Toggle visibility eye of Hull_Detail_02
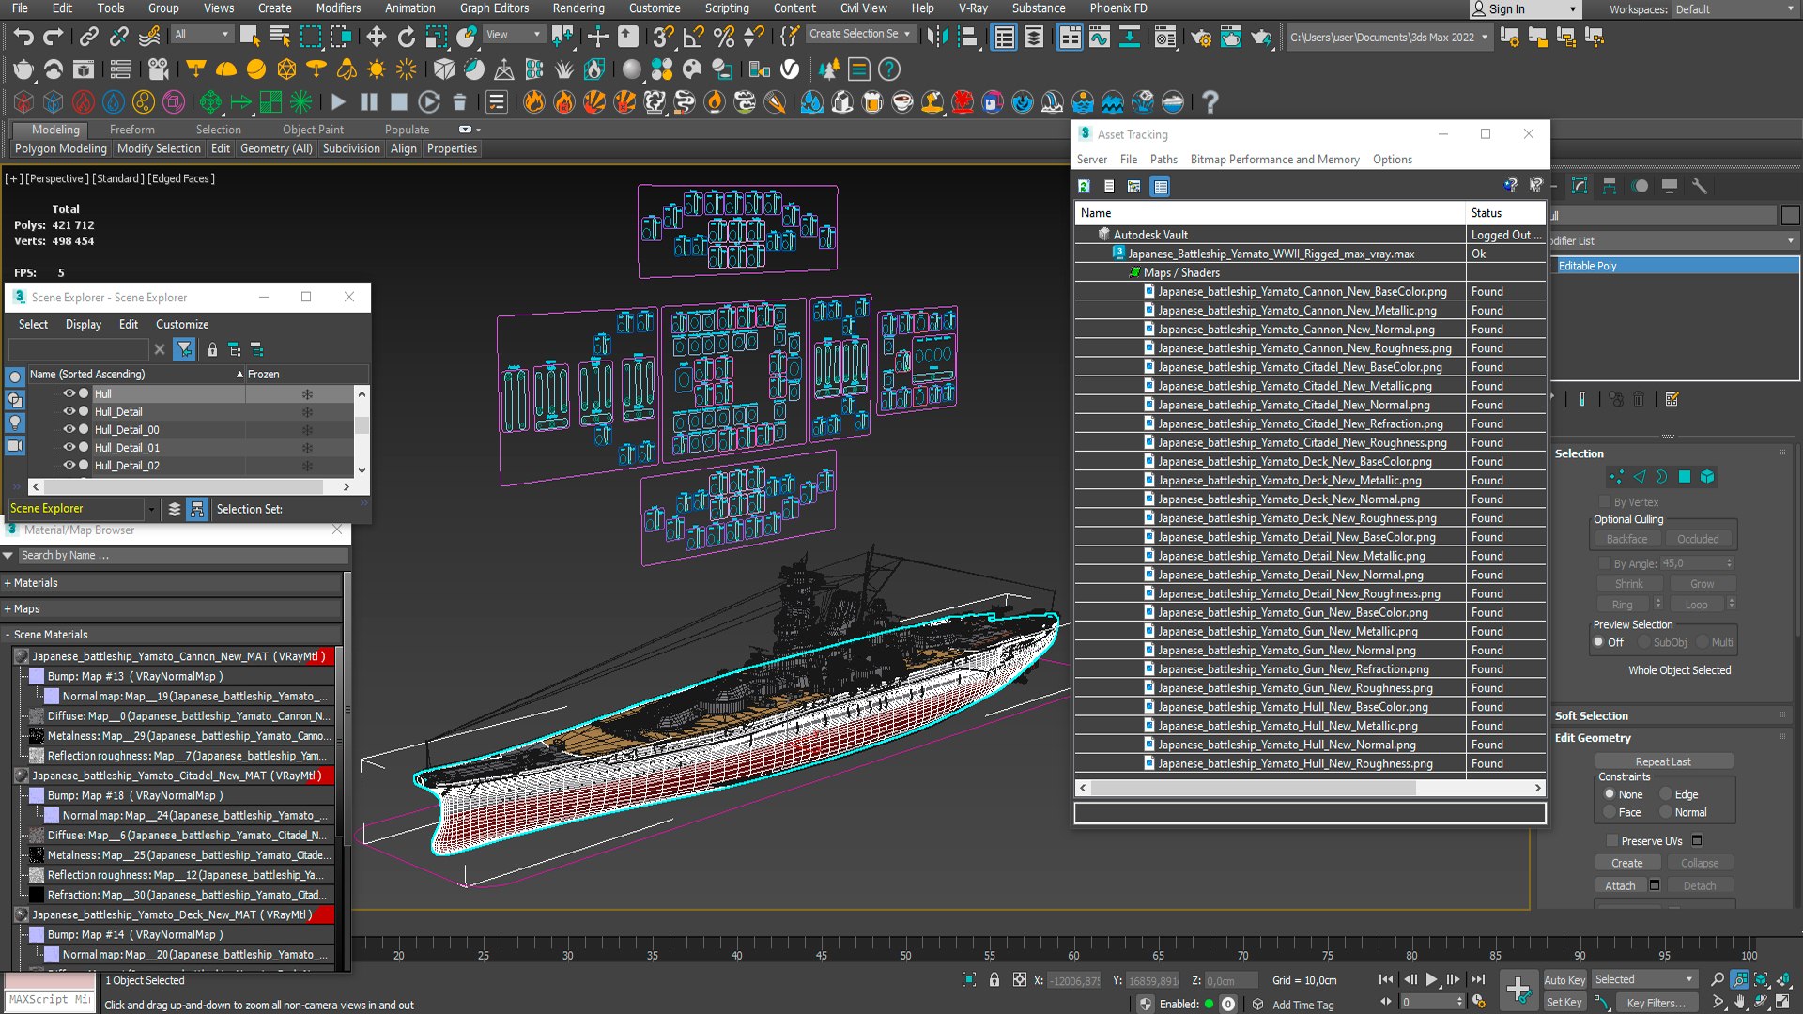Viewport: 1803px width, 1014px height. tap(69, 465)
